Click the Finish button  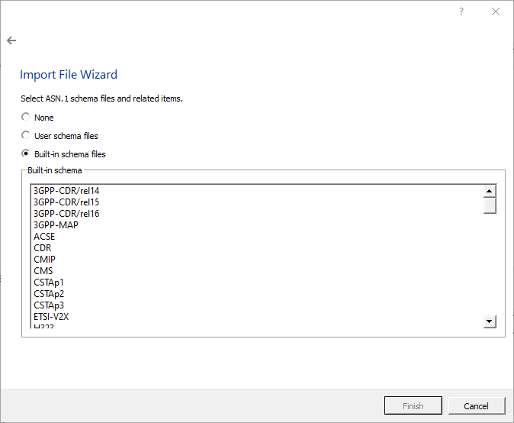[x=413, y=406]
